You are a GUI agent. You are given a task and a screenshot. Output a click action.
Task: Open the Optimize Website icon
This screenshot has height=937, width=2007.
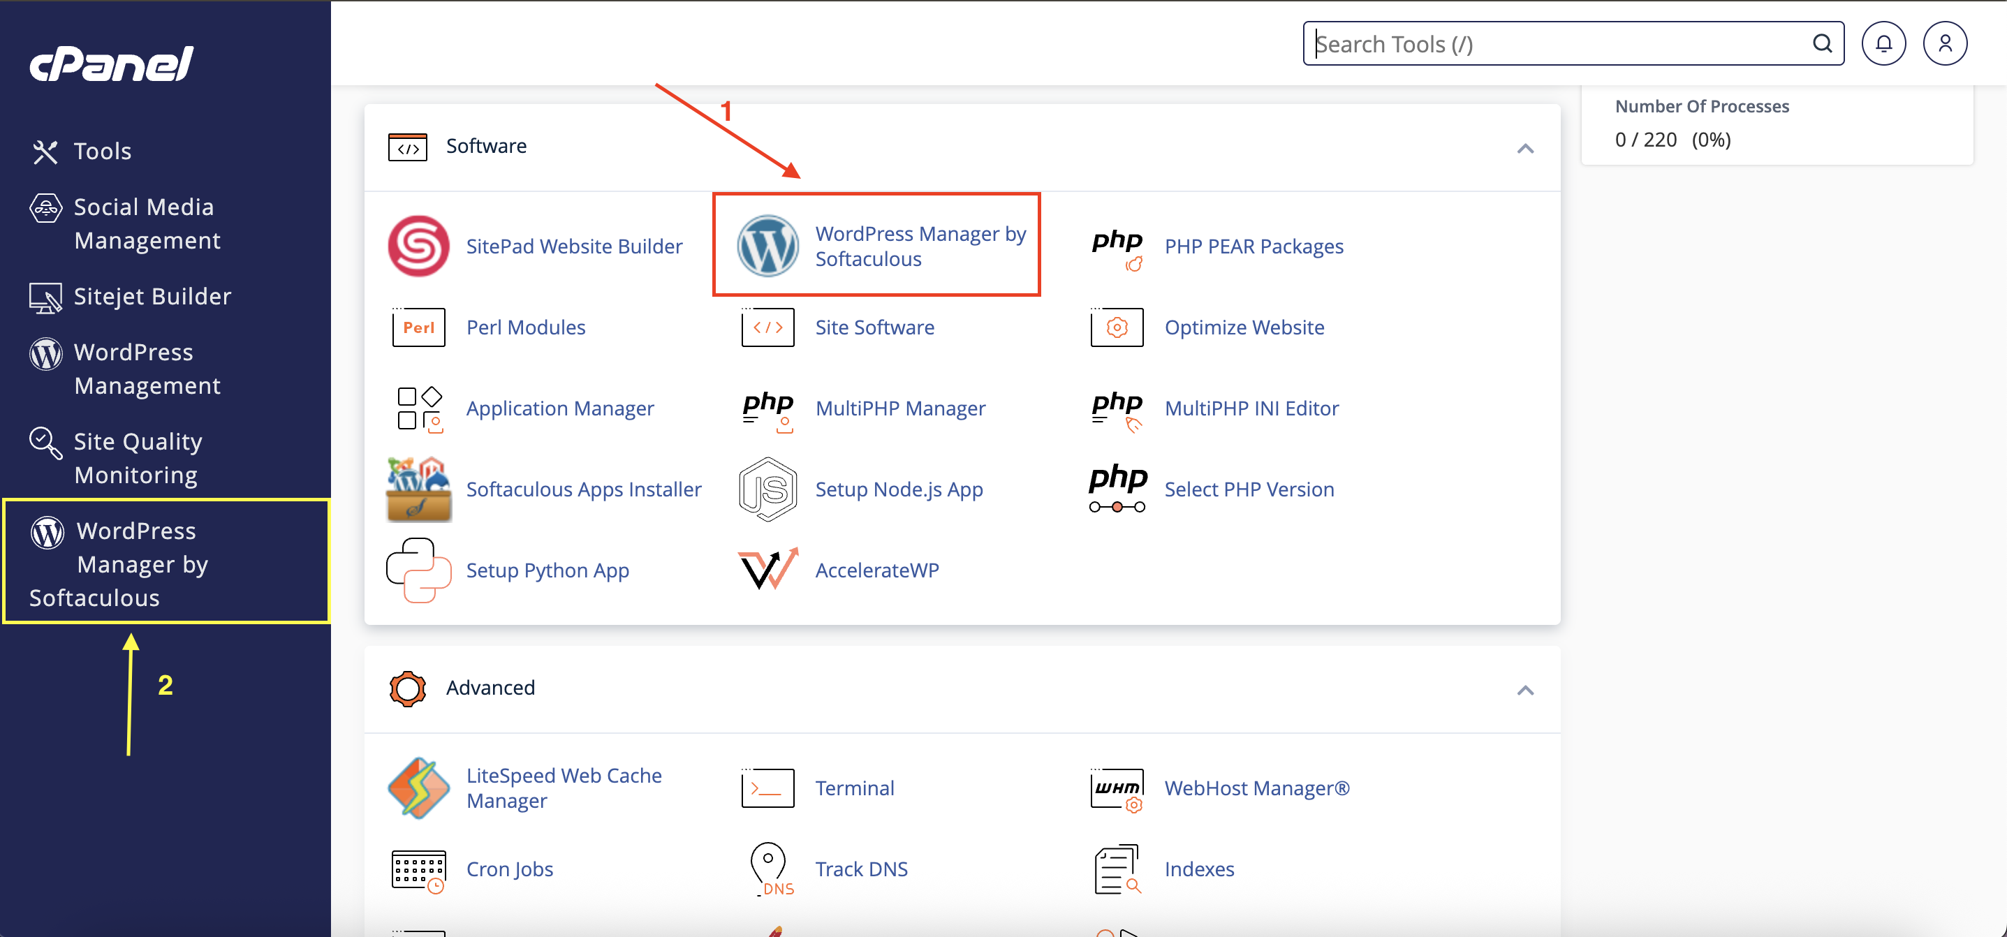click(1117, 327)
